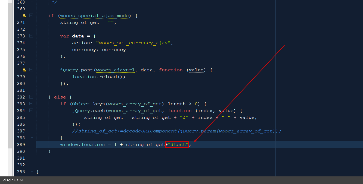This screenshot has height=184, width=363.
Task: Click line number 381 in the gutter
Action: pos(21,90)
